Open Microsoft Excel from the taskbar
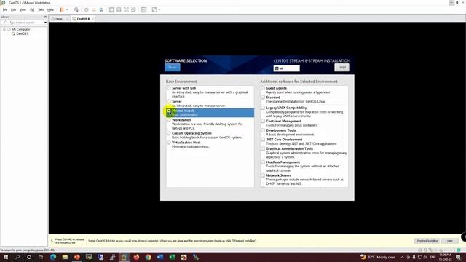Image resolution: width=466 pixels, height=262 pixels. pos(172,257)
